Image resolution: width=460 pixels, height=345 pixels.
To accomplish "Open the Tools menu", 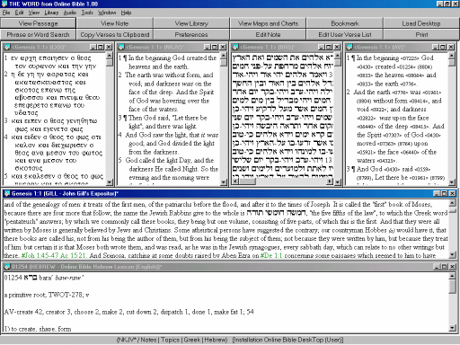I will (x=87, y=13).
